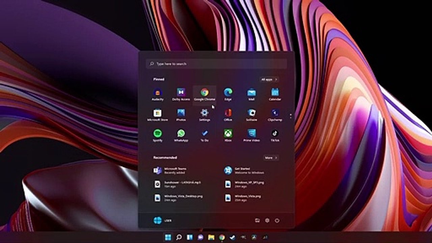Open the pinned Mail app

251,94
